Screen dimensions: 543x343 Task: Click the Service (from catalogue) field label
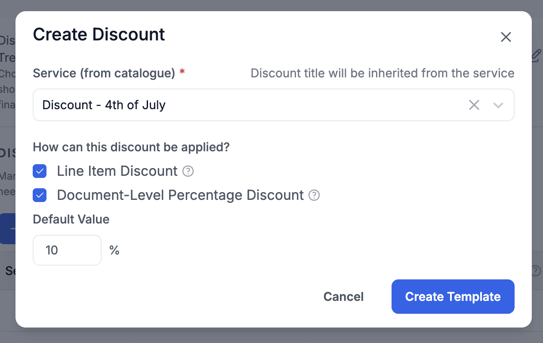(104, 73)
